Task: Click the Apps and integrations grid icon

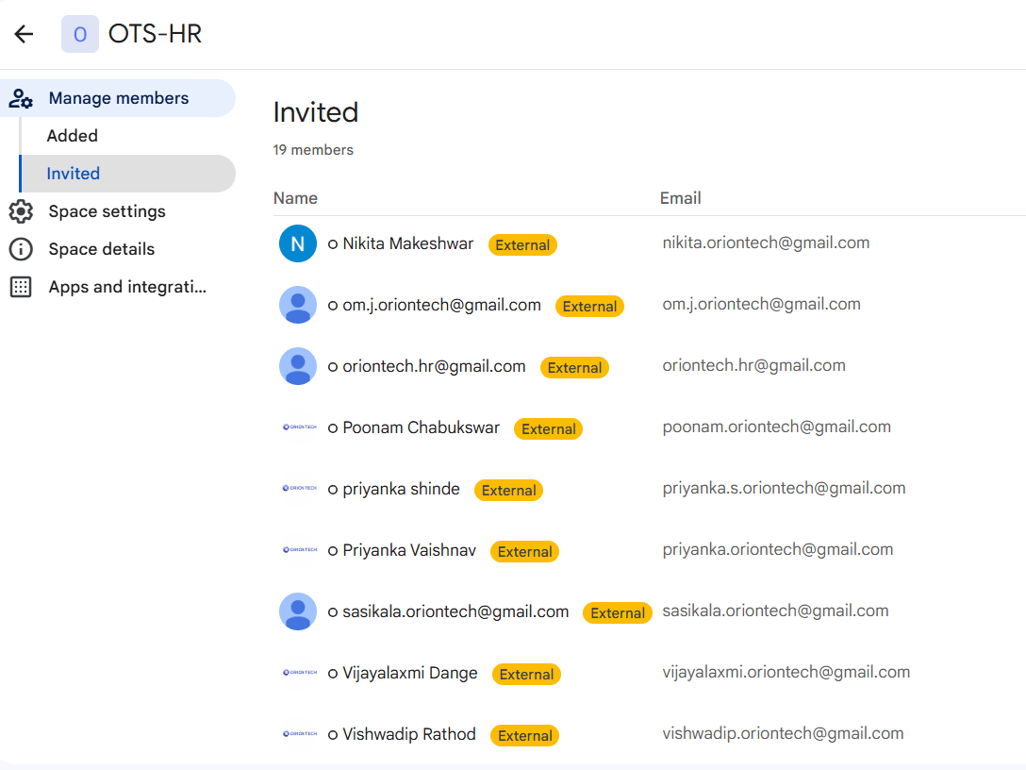Action: pyautogui.click(x=21, y=287)
